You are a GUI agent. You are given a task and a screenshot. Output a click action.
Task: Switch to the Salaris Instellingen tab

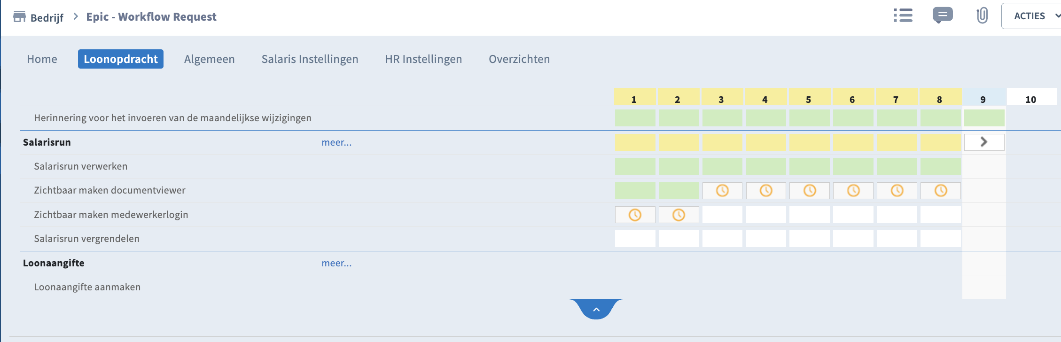pos(310,59)
